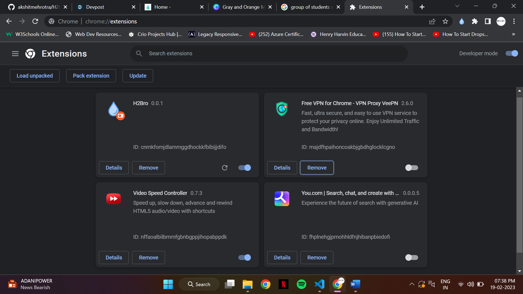Open the Extensions hamburger main menu
This screenshot has height=294, width=523.
(15, 54)
